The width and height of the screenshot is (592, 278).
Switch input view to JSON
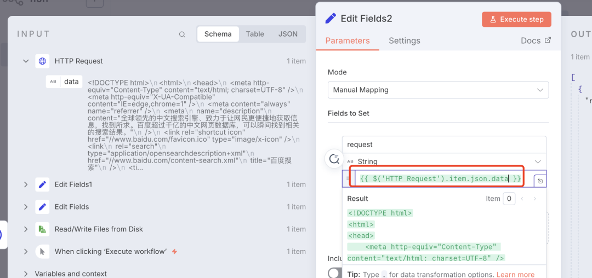288,34
